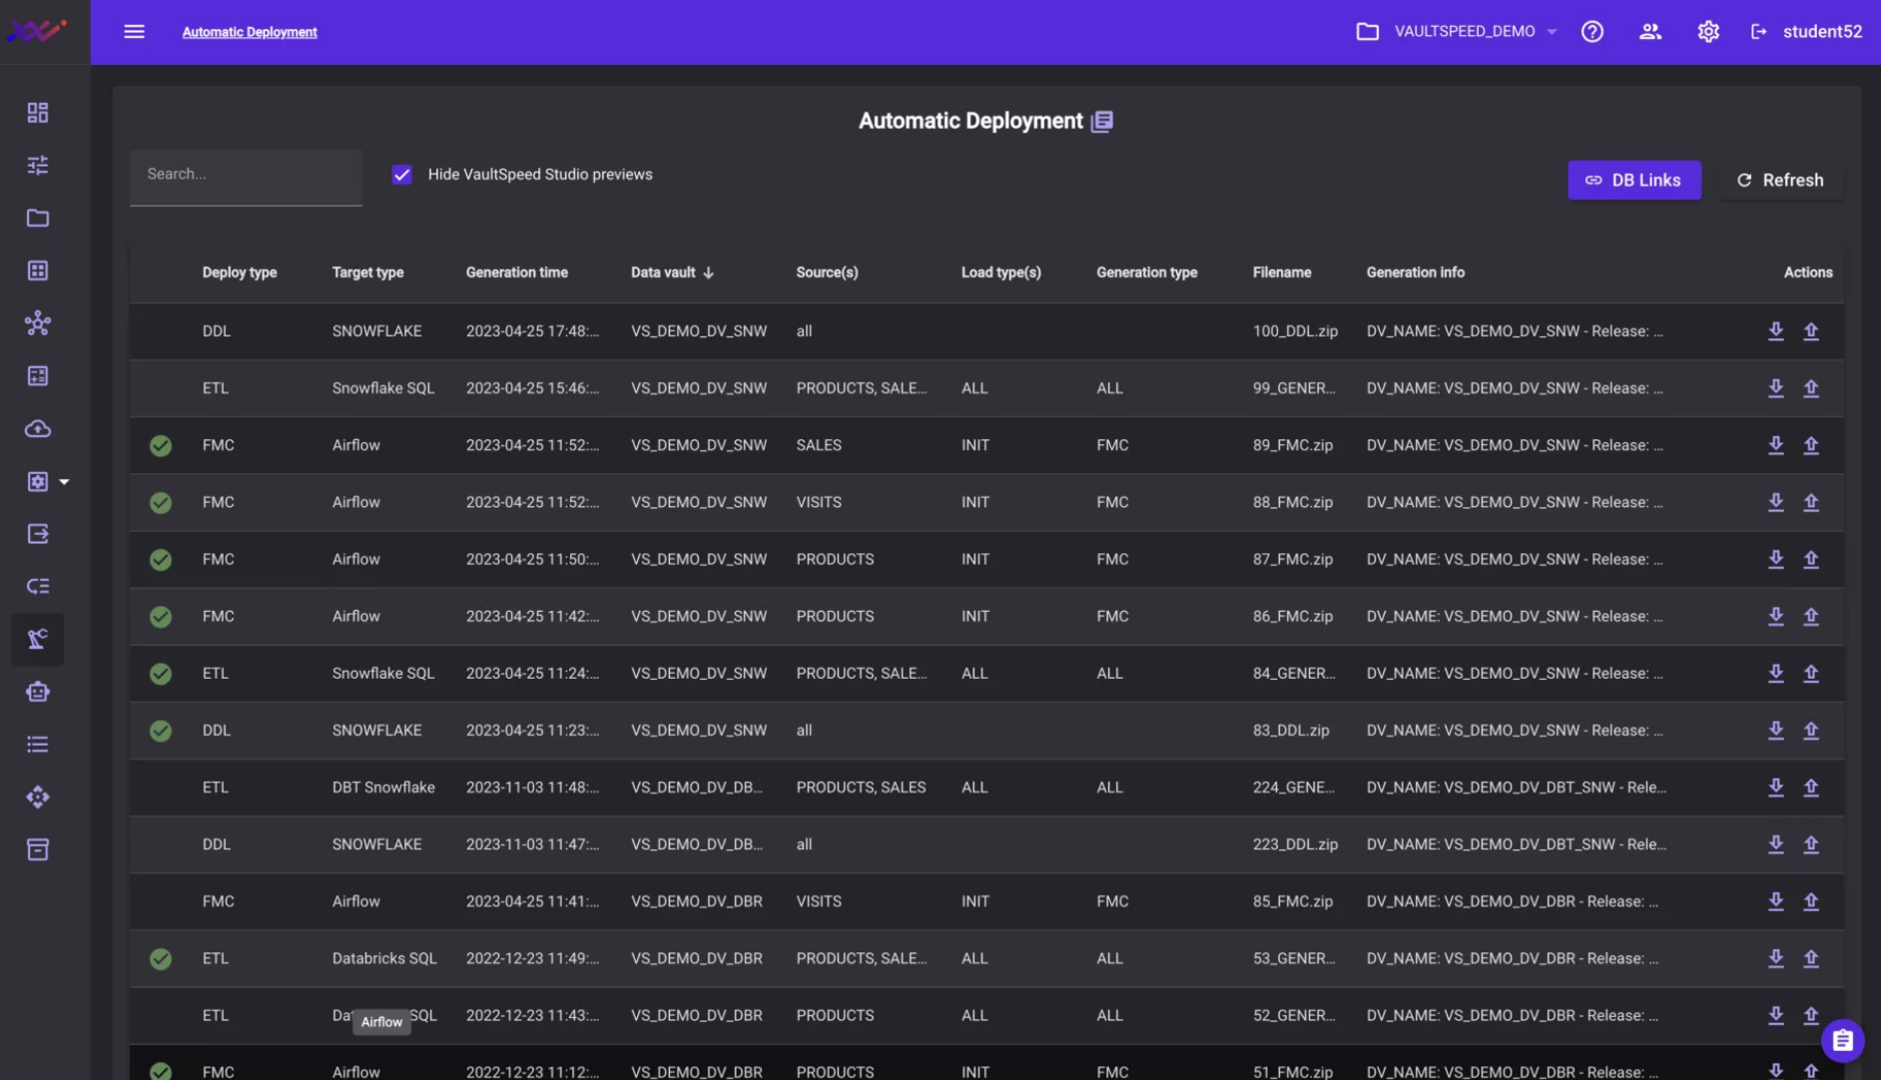Select the robot icon in the sidebar
Viewport: 1881px width, 1080px height.
[38, 692]
